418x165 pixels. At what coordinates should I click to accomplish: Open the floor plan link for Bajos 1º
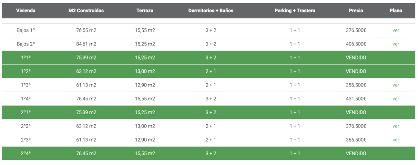(x=396, y=31)
